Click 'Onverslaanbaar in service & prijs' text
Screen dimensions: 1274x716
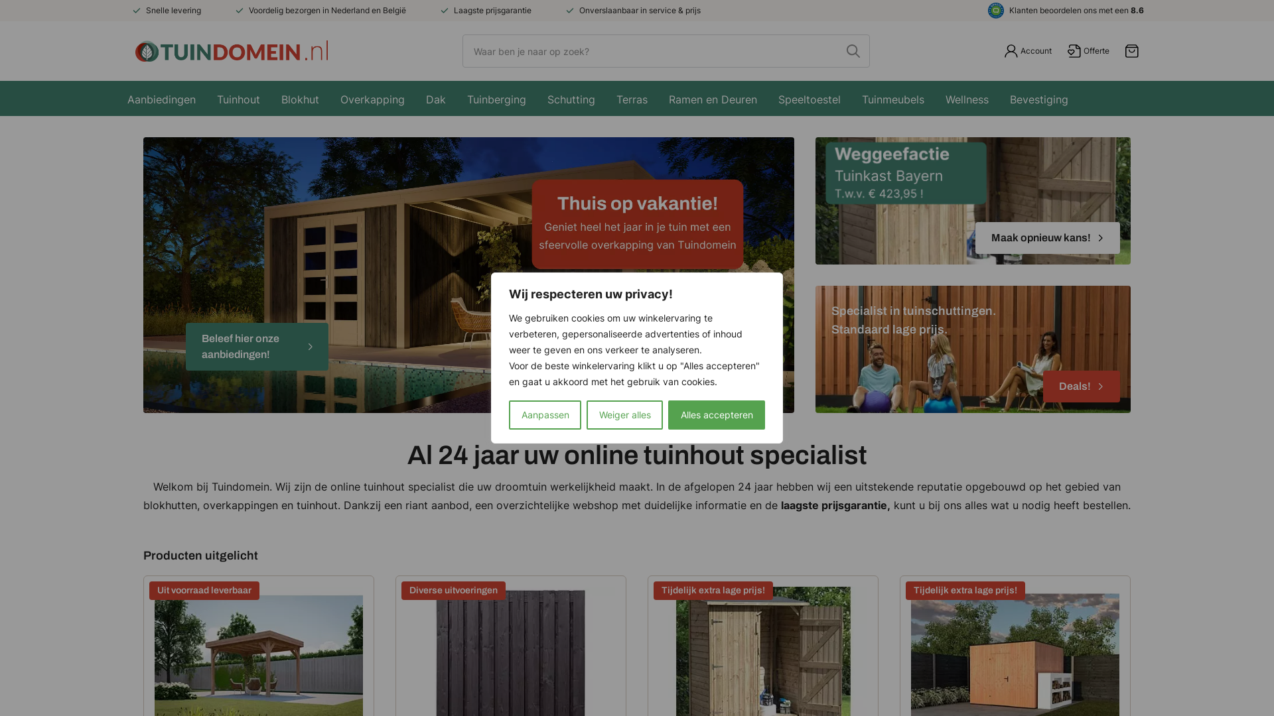[640, 11]
